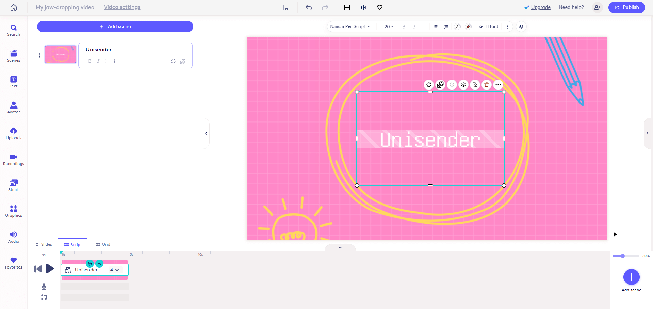Open layers icon next to text toolbar
This screenshot has width=653, height=309.
coord(521,27)
